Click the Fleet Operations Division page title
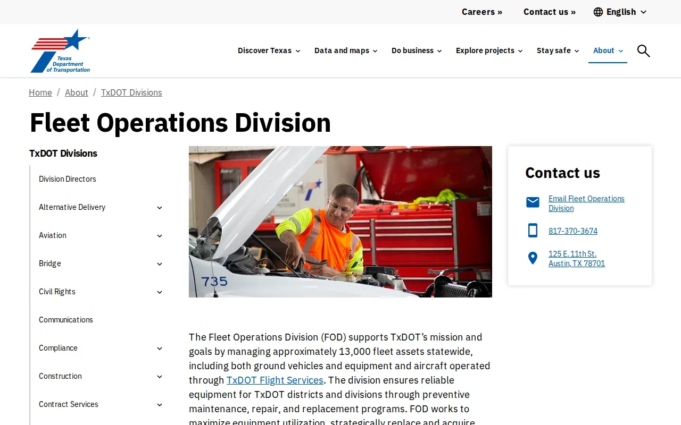The width and height of the screenshot is (681, 425). pos(180,123)
